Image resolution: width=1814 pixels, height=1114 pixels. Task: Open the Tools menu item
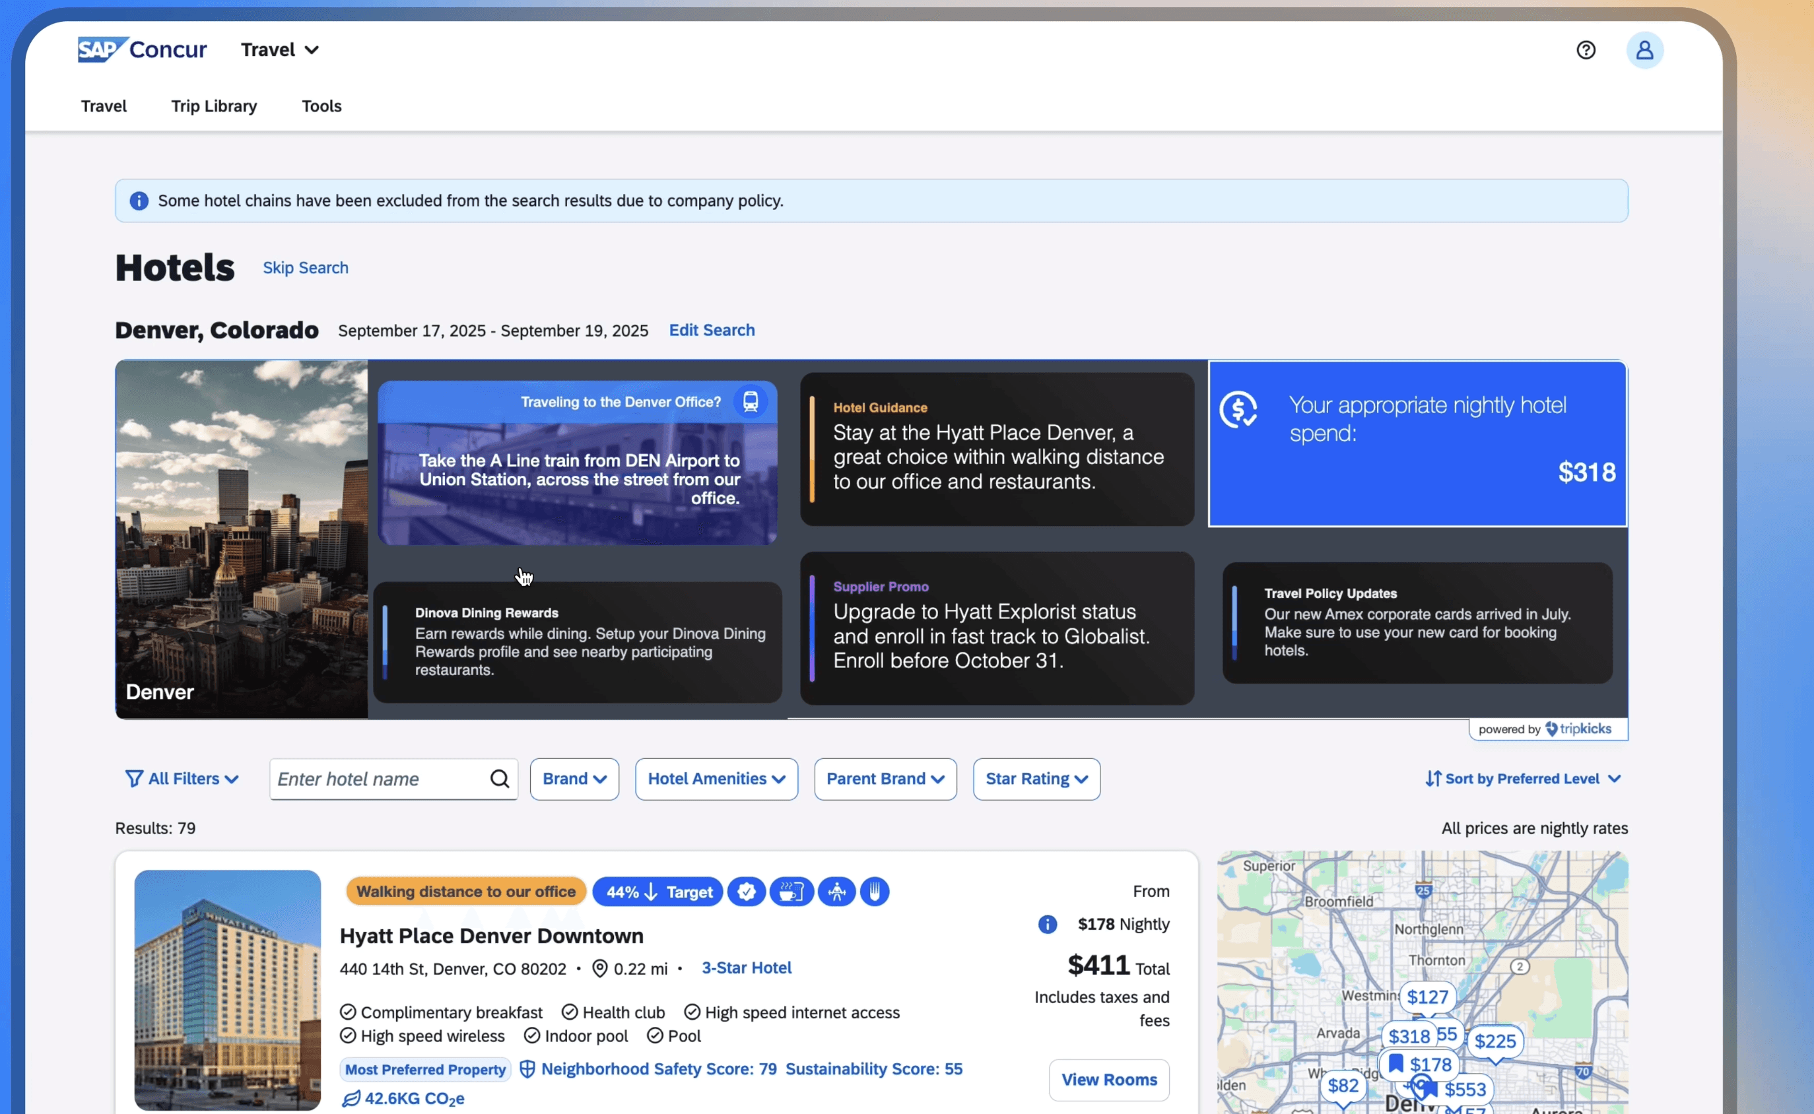pos(321,106)
